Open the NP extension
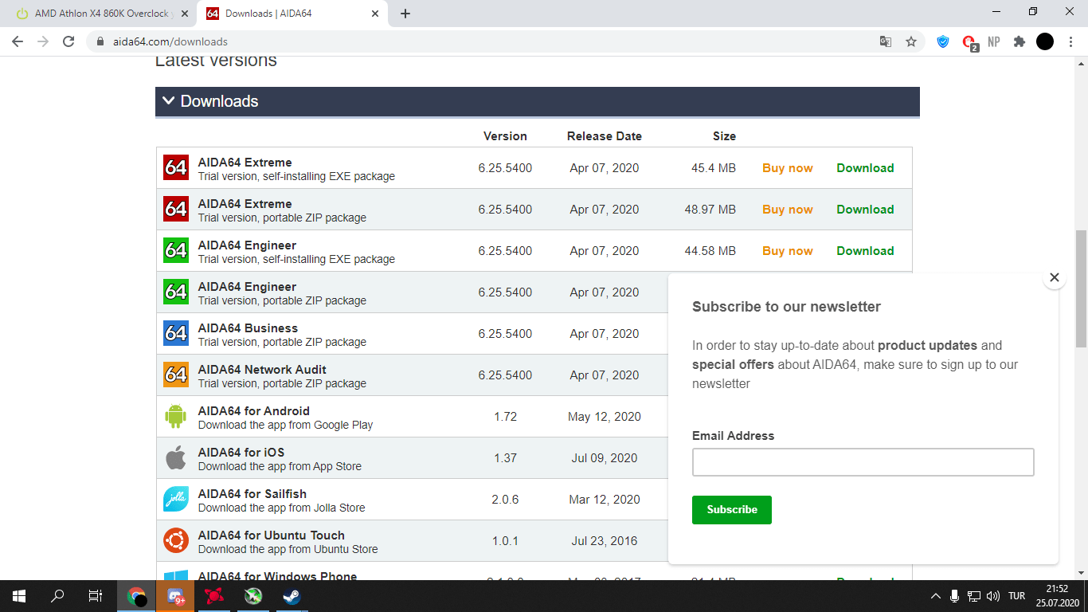Viewport: 1088px width, 612px height. click(x=994, y=41)
